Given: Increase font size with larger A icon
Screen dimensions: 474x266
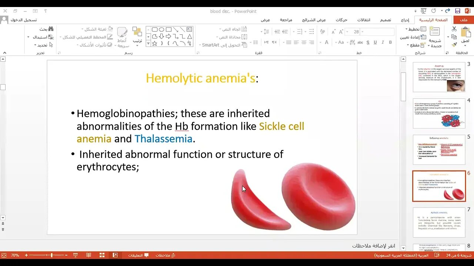Looking at the screenshot, I should pyautogui.click(x=341, y=32).
